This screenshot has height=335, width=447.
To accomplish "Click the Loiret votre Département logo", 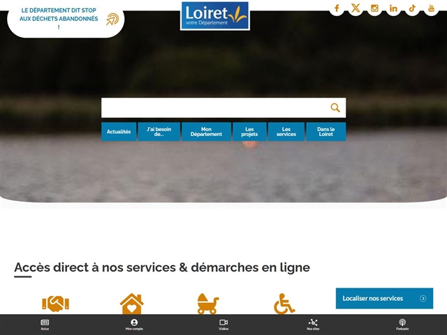I will point(215,15).
